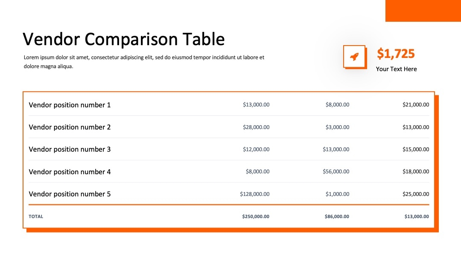The image size is (461, 259).
Task: Click the $3,000.00 cell
Action: pos(337,127)
